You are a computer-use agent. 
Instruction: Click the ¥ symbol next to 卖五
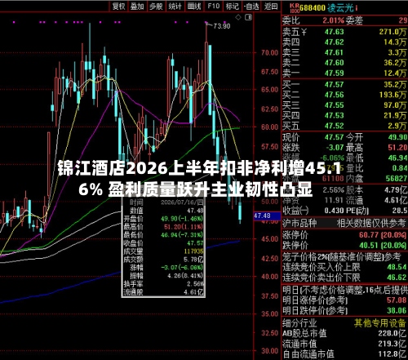coord(304,32)
